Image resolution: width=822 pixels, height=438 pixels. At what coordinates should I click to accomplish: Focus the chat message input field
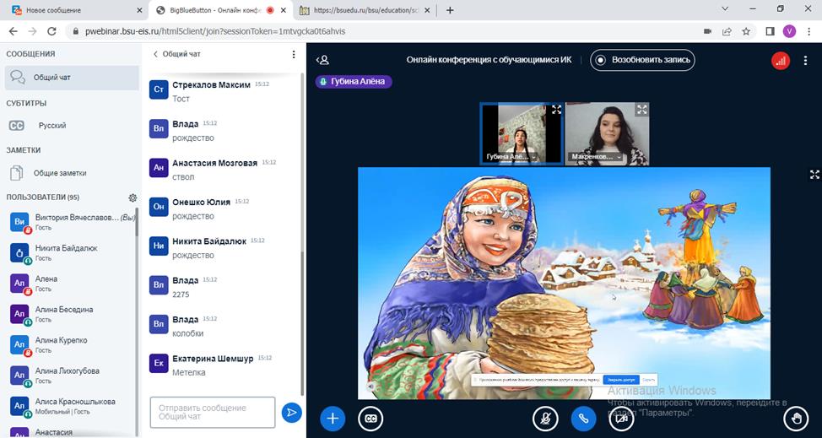tap(213, 413)
